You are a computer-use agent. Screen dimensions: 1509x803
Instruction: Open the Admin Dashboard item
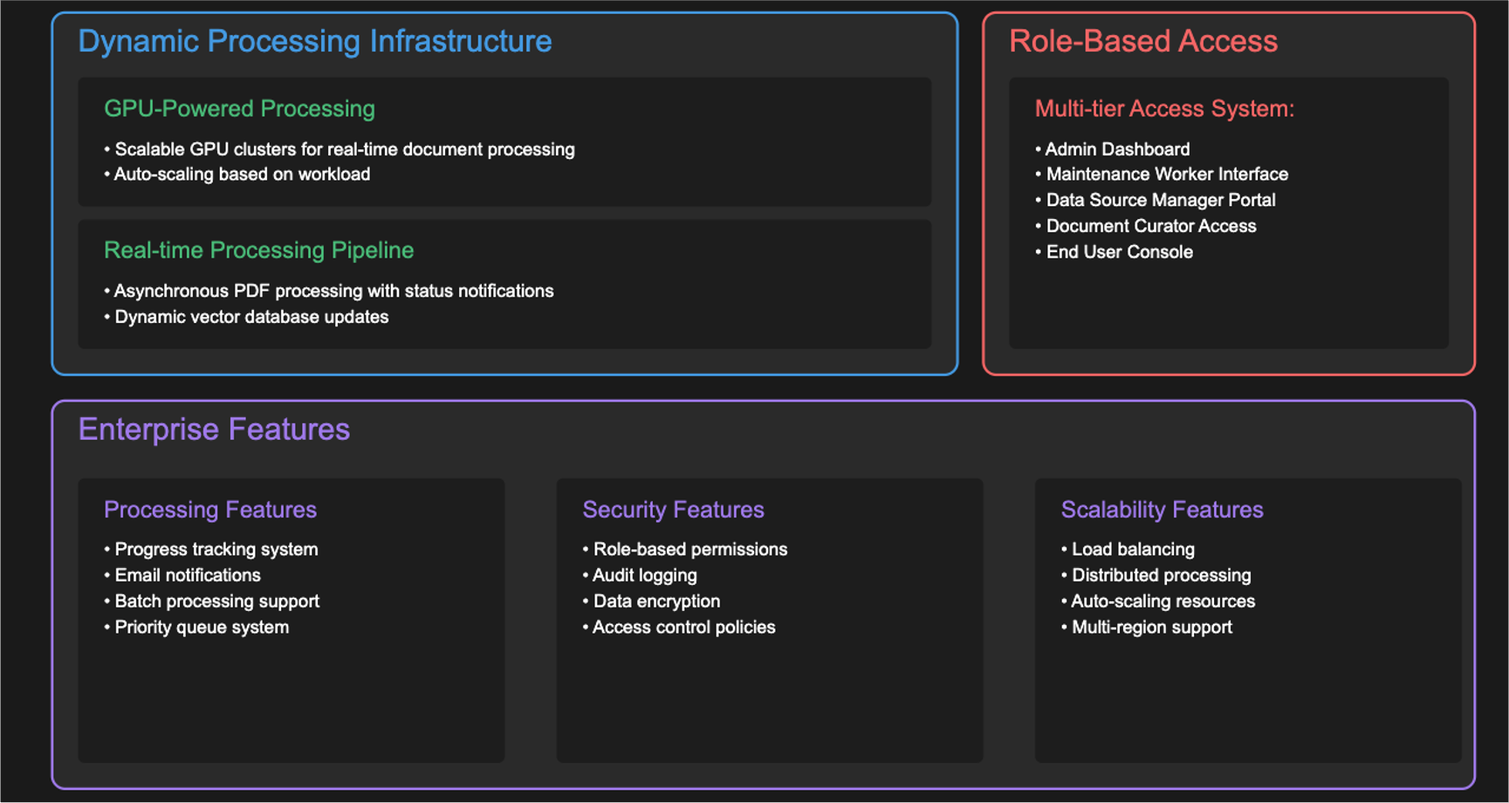[x=1116, y=149]
